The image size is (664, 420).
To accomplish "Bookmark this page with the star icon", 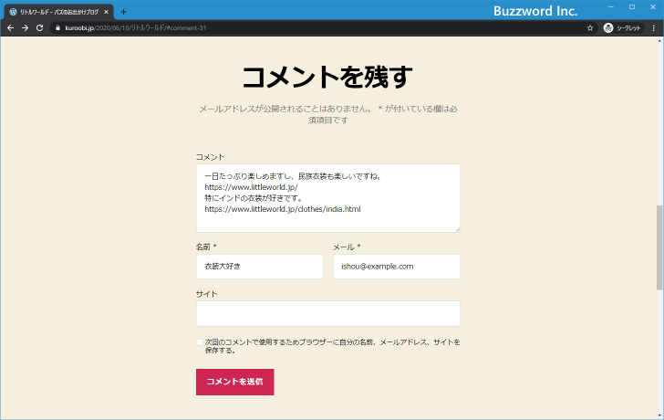I will pyautogui.click(x=590, y=28).
